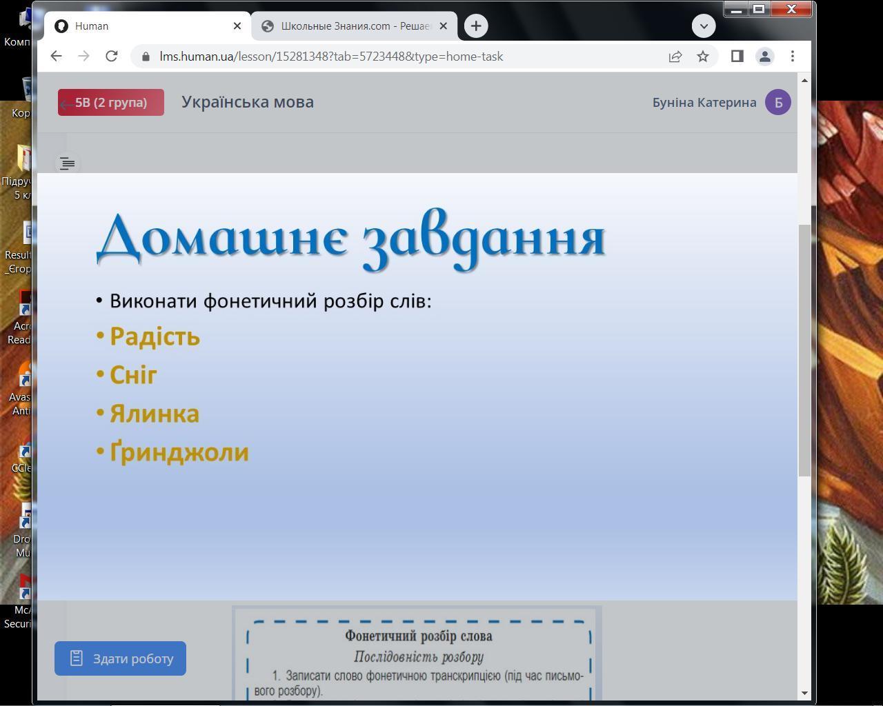Screen dimensions: 883x706
Task: Go back to the previous page
Action: pos(57,57)
